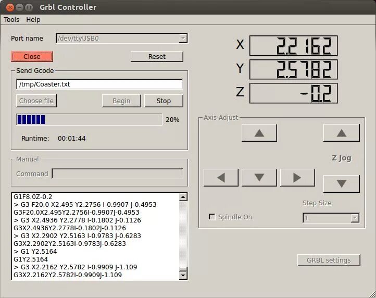
Task: Open the Tools menu
Action: [x=11, y=19]
